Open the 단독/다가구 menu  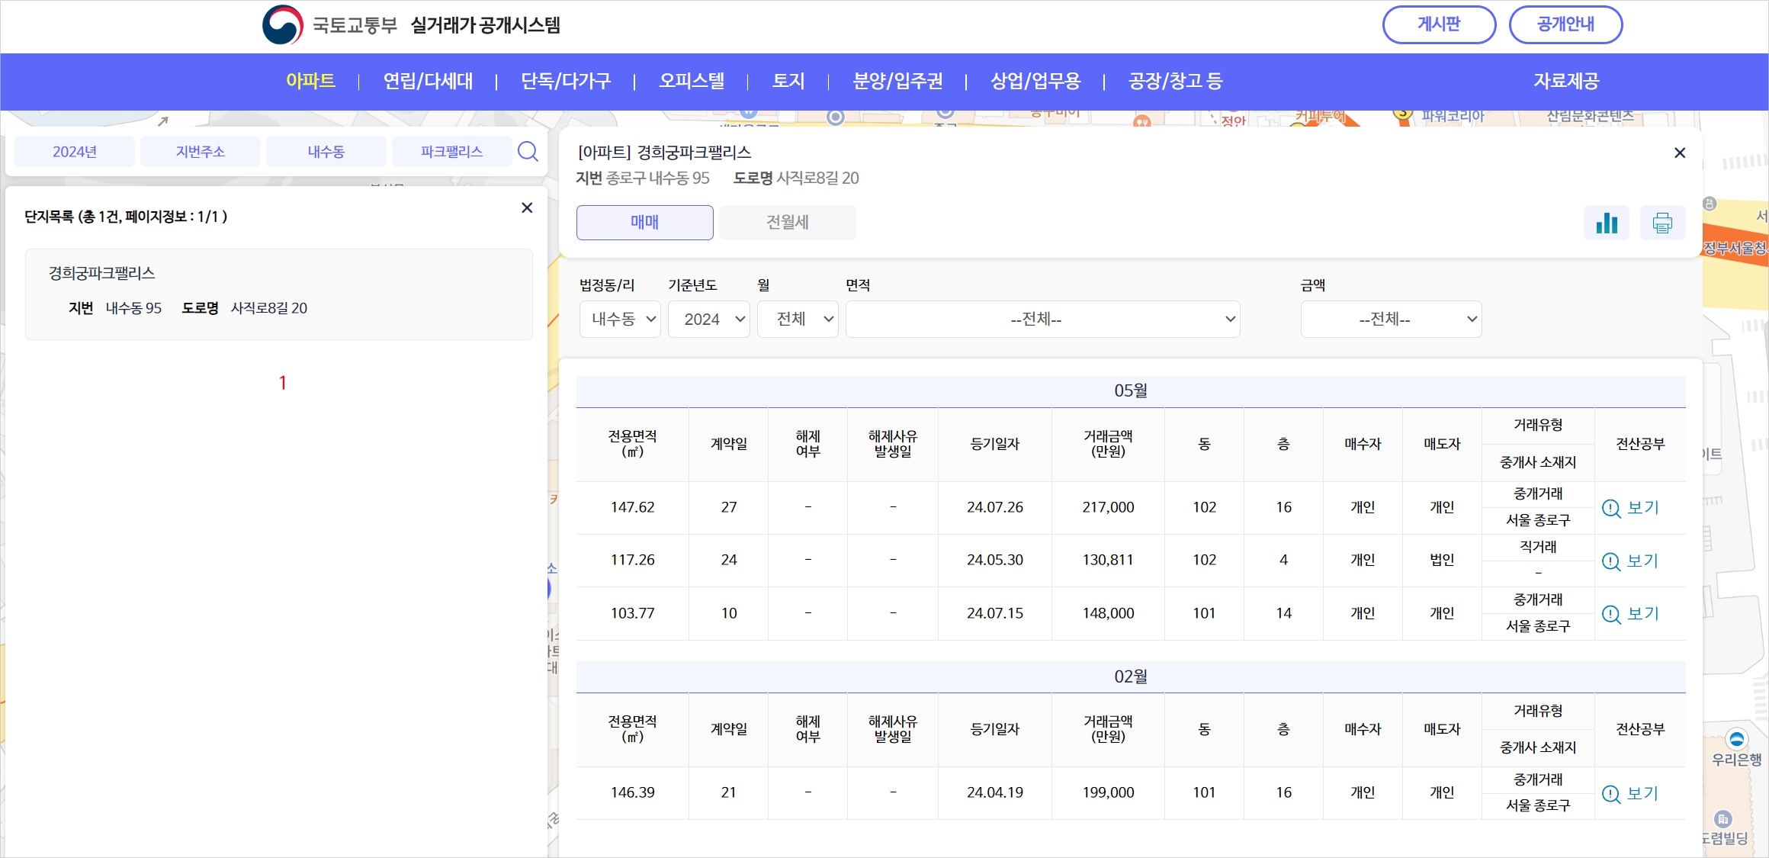(566, 81)
